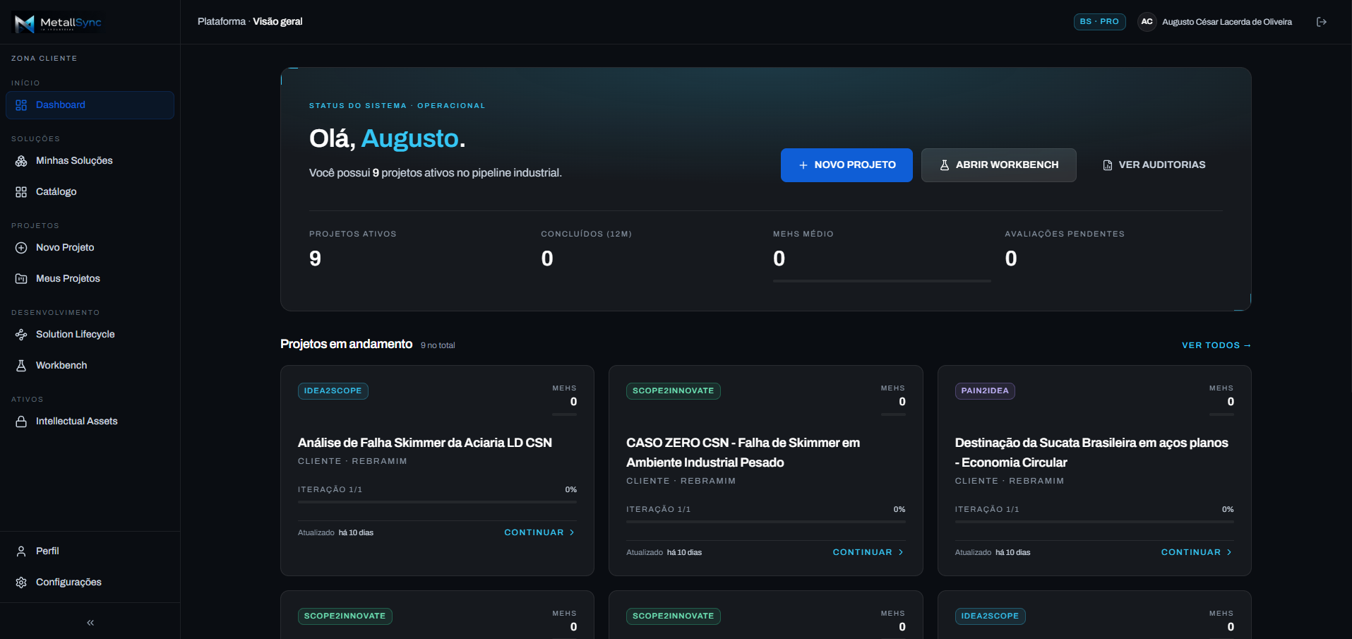Click the Novo Projeto plus-circle icon

(x=21, y=248)
